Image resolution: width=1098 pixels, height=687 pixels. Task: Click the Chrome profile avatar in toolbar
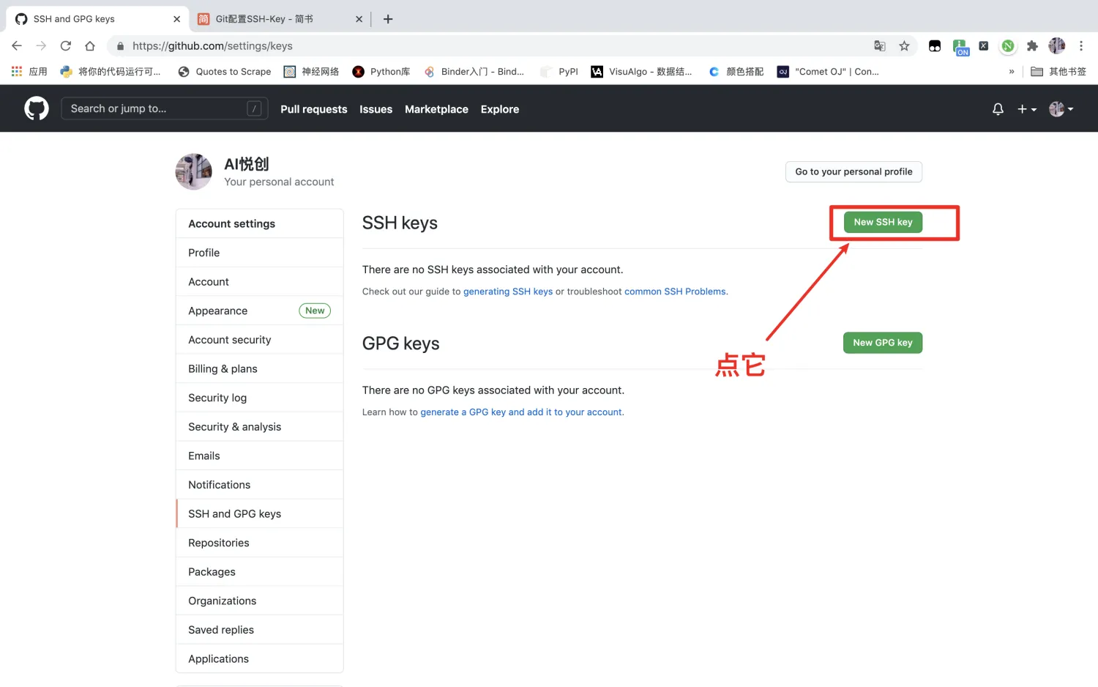click(x=1056, y=46)
